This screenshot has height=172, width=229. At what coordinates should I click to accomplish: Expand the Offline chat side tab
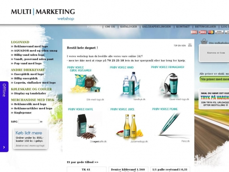(x=4, y=90)
